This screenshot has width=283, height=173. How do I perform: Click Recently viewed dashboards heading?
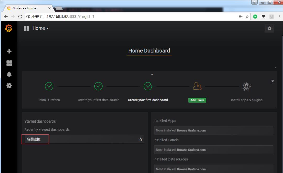click(x=47, y=129)
